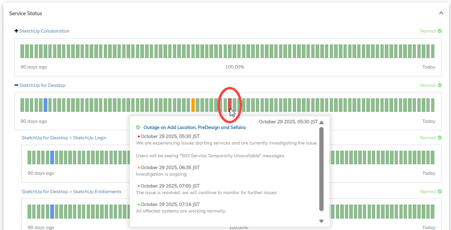The image size is (451, 230).
Task: Click the scroll down arrow in incident popup
Action: 321,221
